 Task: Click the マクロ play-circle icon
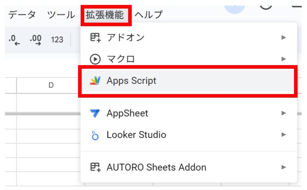tap(95, 59)
